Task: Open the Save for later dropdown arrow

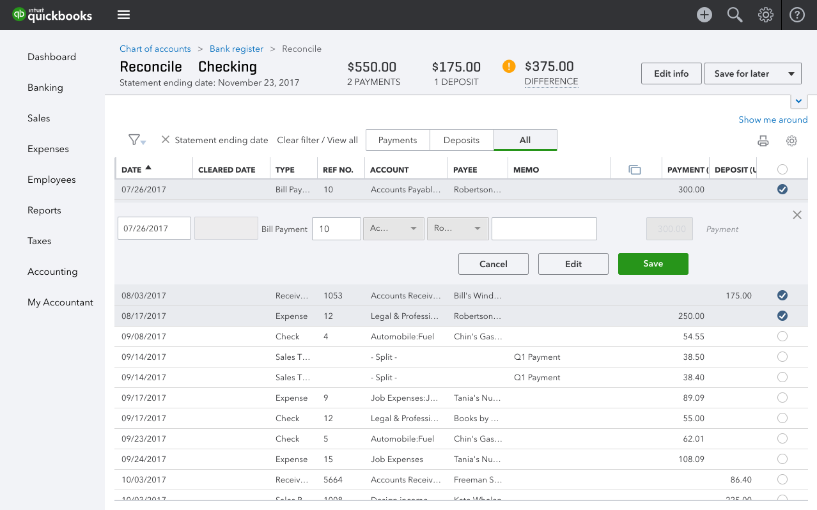Action: tap(792, 73)
